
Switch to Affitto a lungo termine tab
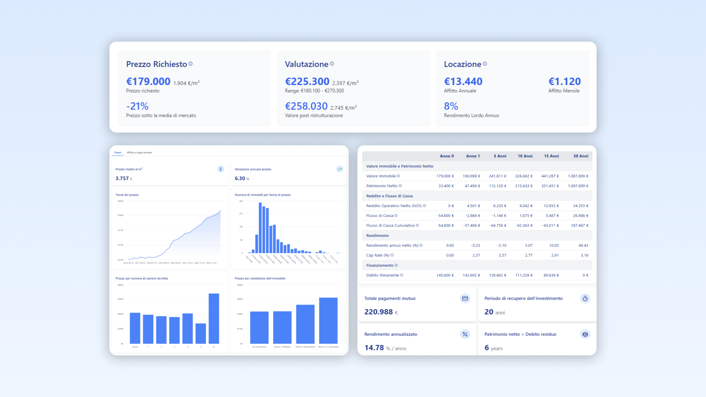tap(139, 153)
